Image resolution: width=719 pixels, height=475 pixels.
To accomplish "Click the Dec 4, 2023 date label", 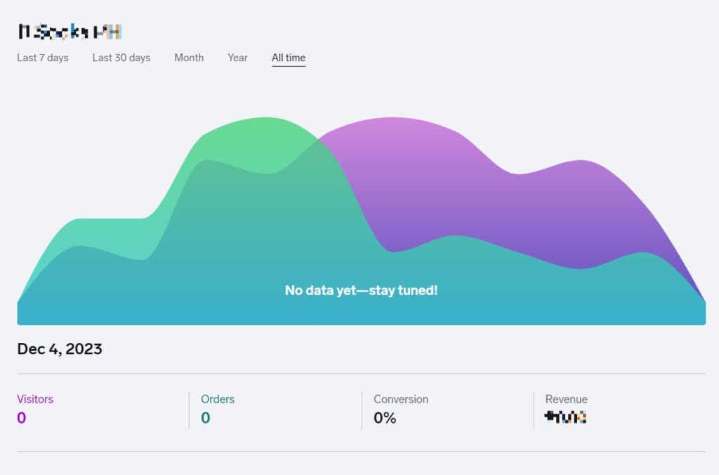I will click(x=59, y=349).
